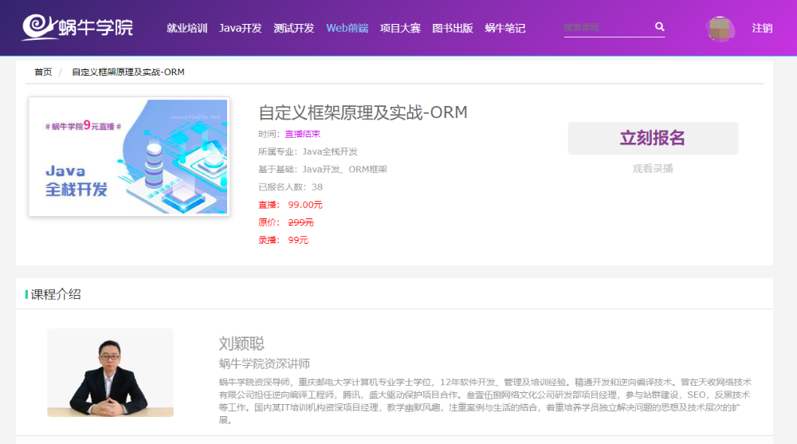Open the user avatar in header
The image size is (797, 444).
point(720,29)
